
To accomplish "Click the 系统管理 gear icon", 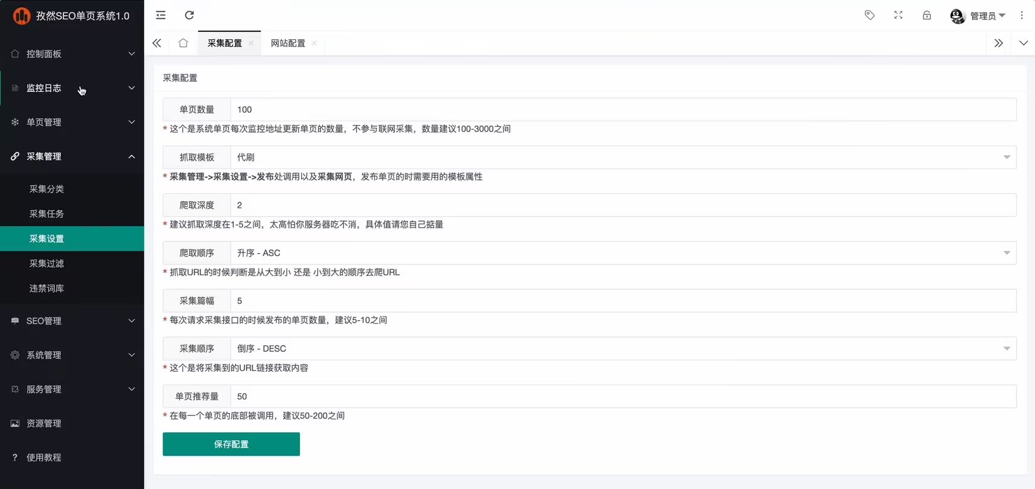I will (15, 355).
